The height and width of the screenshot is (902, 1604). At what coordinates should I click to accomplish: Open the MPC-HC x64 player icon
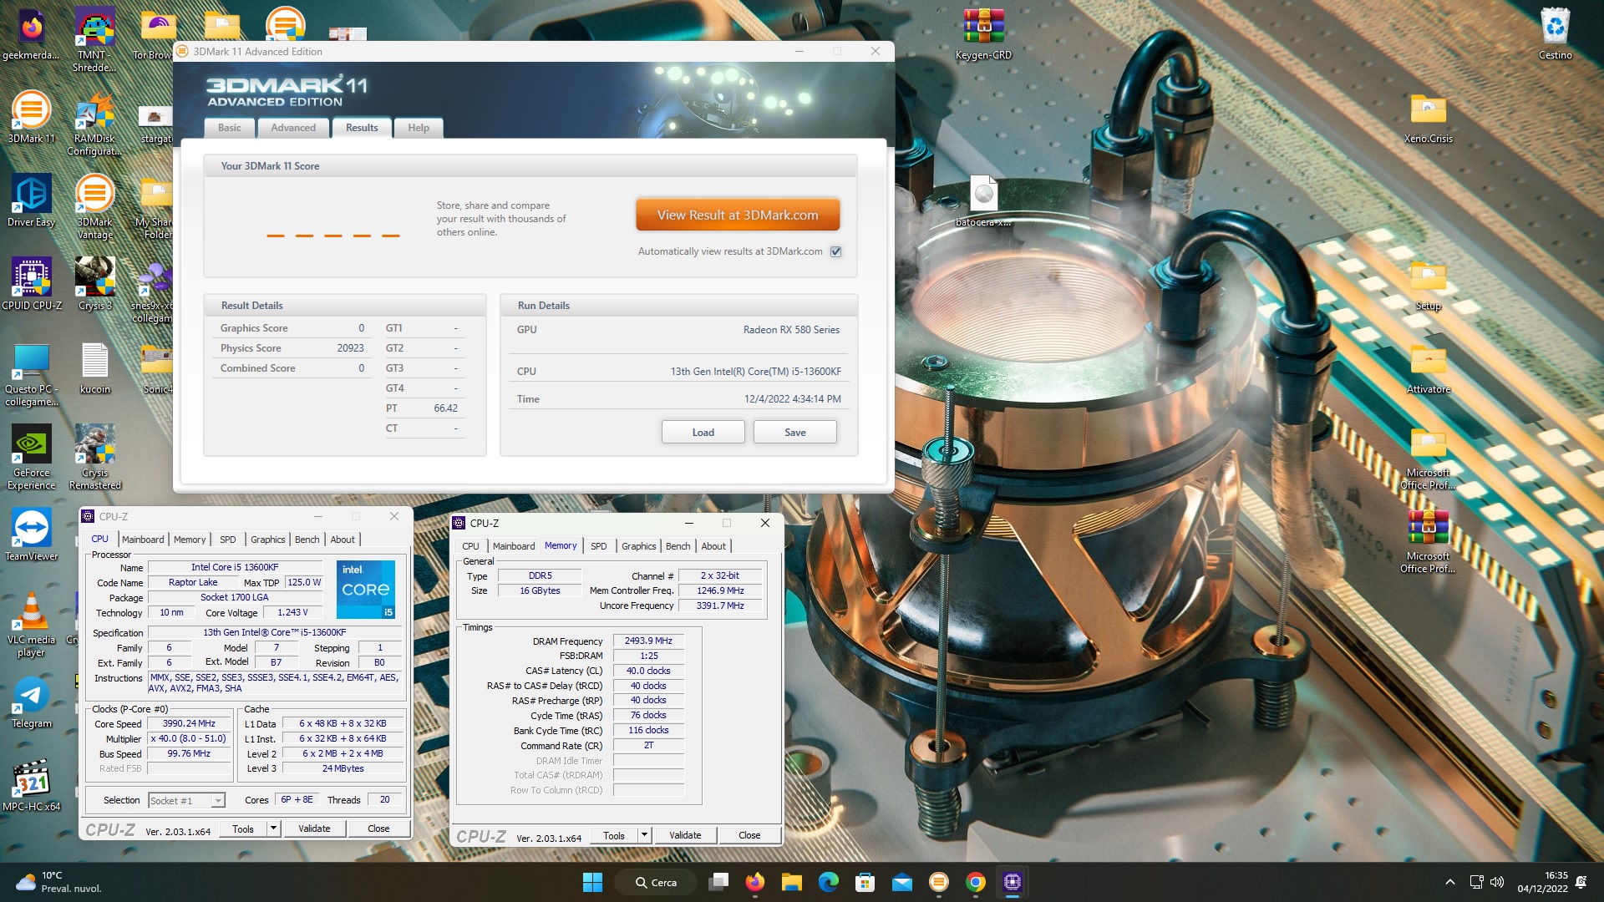[31, 785]
